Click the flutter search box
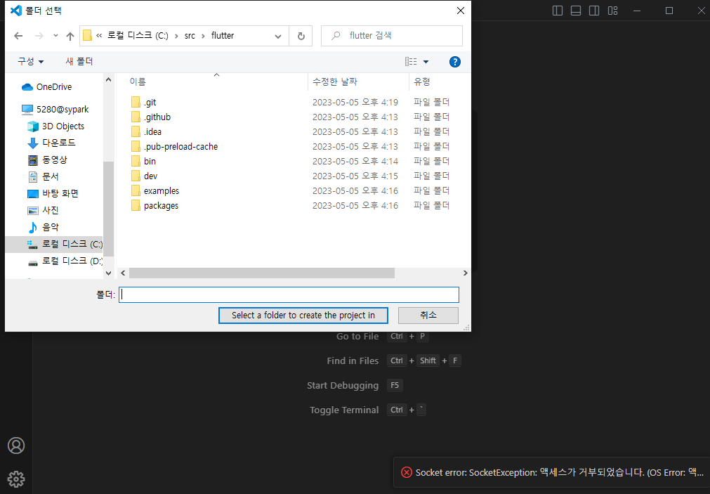710x494 pixels. [392, 36]
